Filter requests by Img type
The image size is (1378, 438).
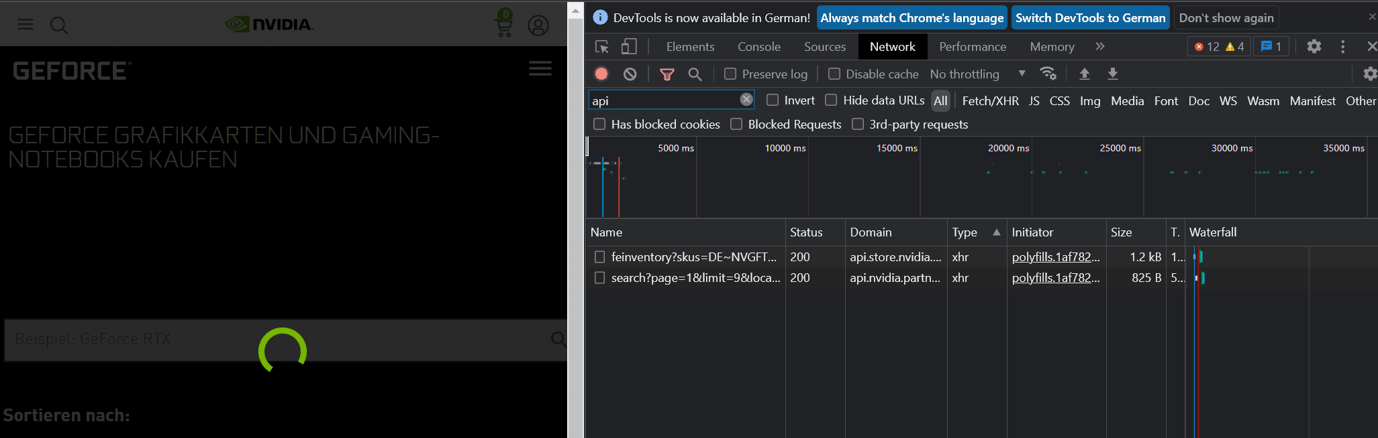[x=1090, y=100]
